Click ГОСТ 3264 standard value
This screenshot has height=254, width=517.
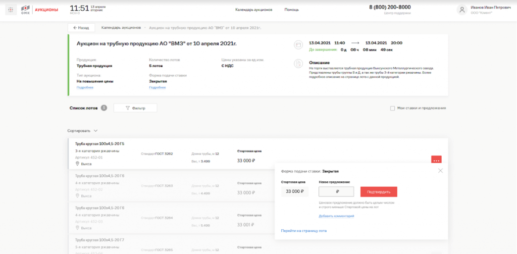pos(164,218)
